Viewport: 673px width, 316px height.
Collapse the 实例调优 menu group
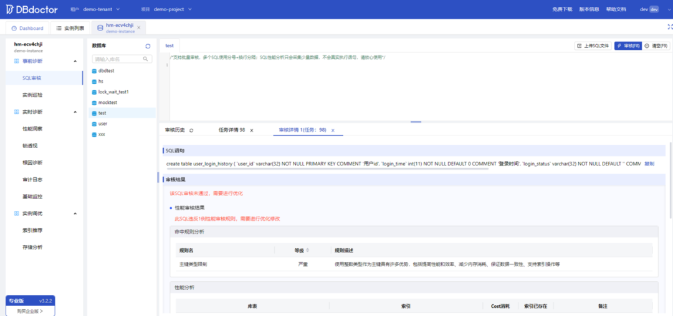(x=75, y=213)
